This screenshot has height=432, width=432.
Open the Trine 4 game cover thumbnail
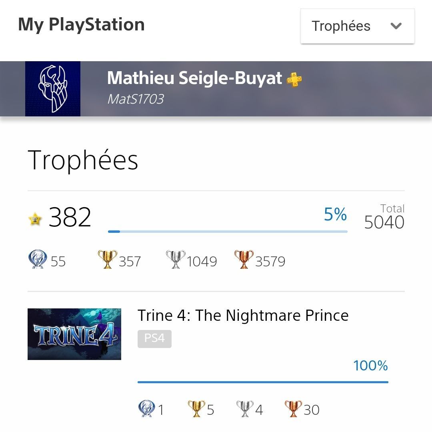pyautogui.click(x=74, y=334)
